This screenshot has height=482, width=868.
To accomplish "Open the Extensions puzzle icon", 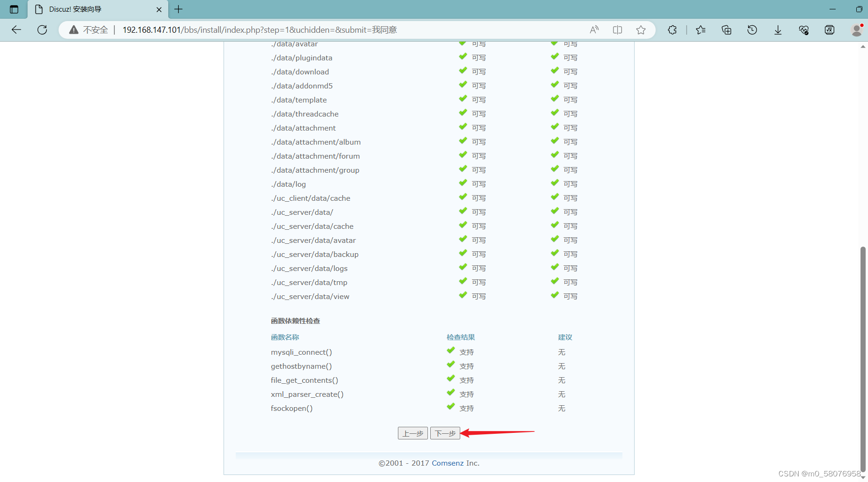I will point(672,30).
